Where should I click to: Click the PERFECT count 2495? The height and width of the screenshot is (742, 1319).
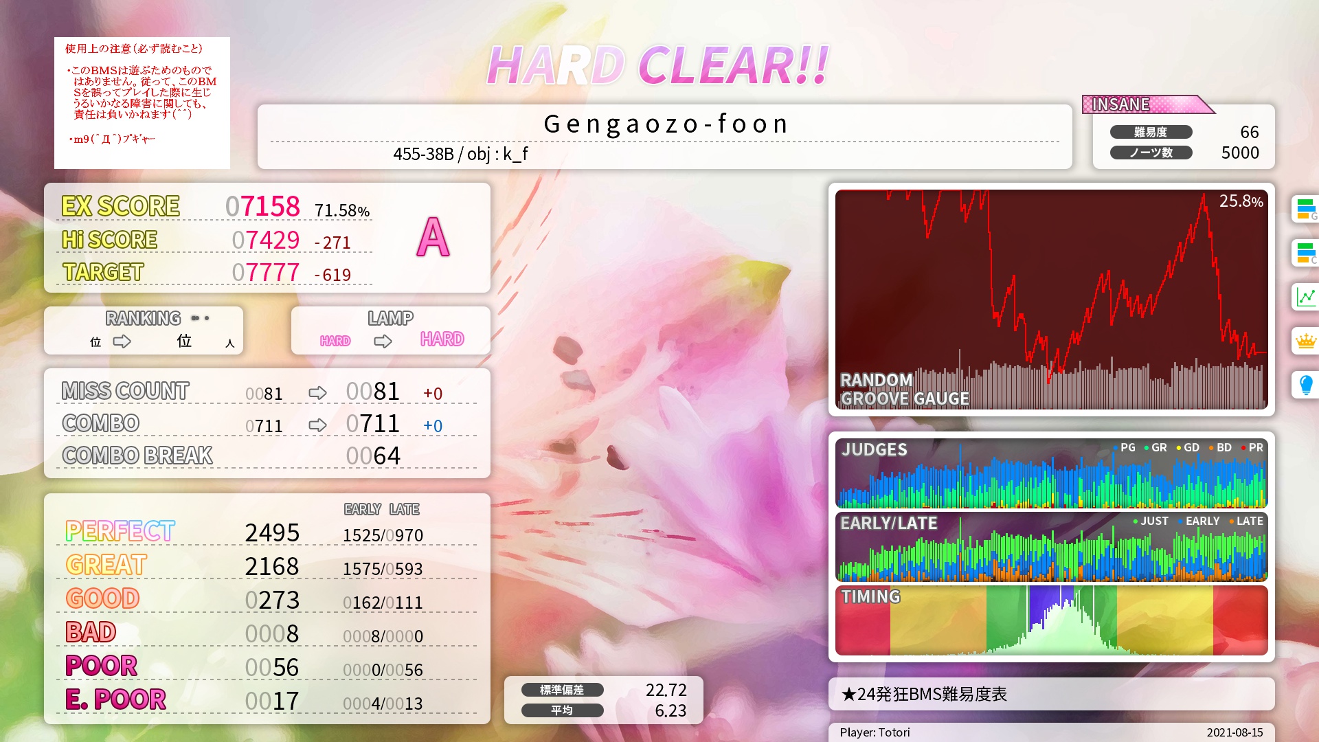pos(272,532)
